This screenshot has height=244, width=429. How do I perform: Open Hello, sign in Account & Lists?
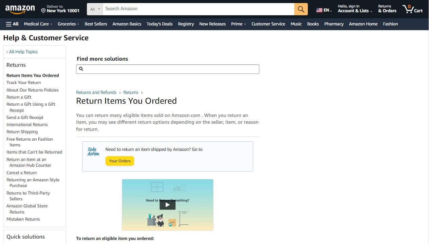pyautogui.click(x=353, y=8)
